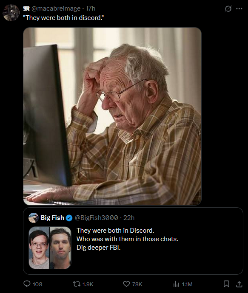Open the two-faces thumbnail in quoted post
Image resolution: width=248 pixels, height=293 pixels.
[50, 248]
